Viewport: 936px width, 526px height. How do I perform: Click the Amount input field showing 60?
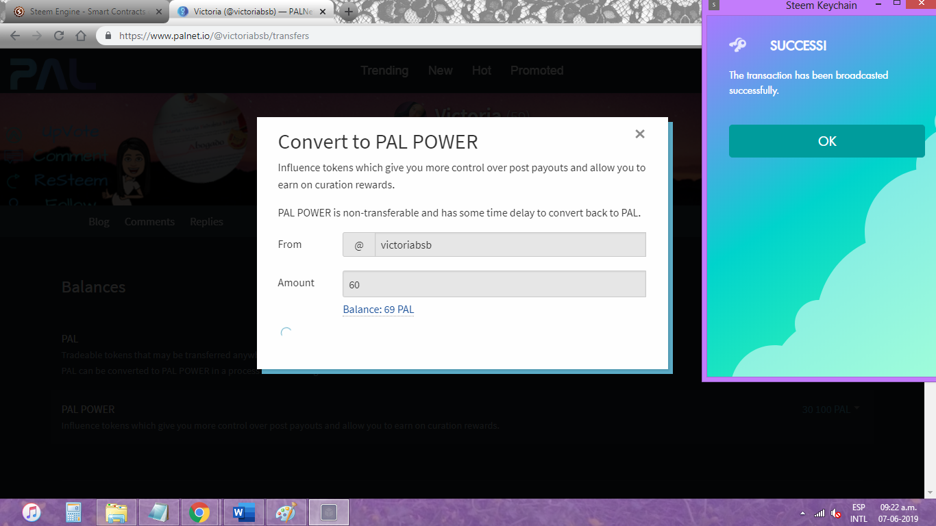click(x=494, y=284)
